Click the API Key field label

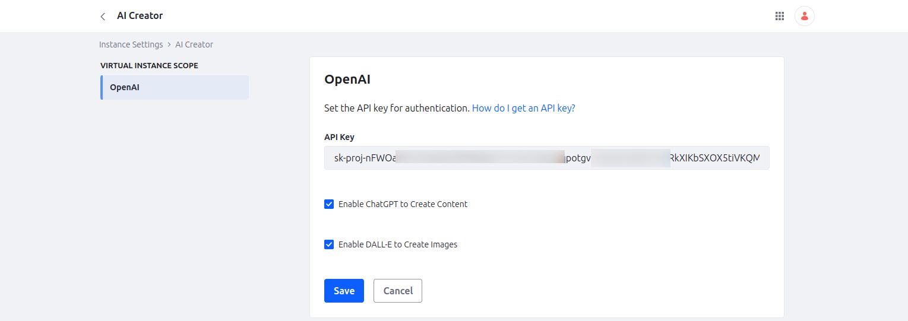click(339, 137)
